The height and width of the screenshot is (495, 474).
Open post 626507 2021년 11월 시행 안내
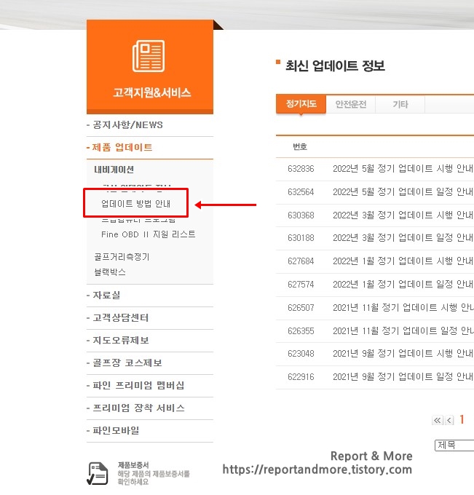(x=403, y=307)
